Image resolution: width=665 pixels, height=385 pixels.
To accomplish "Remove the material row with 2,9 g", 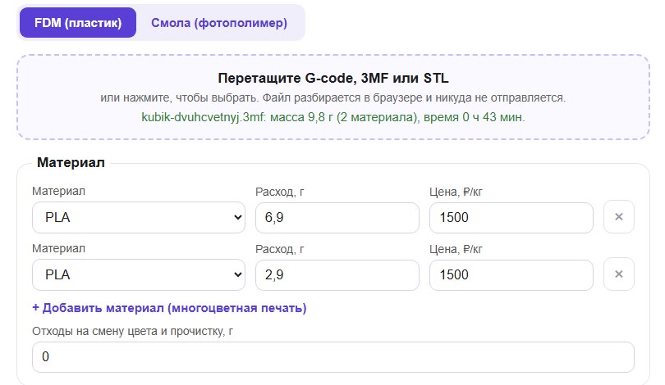I will pyautogui.click(x=619, y=274).
